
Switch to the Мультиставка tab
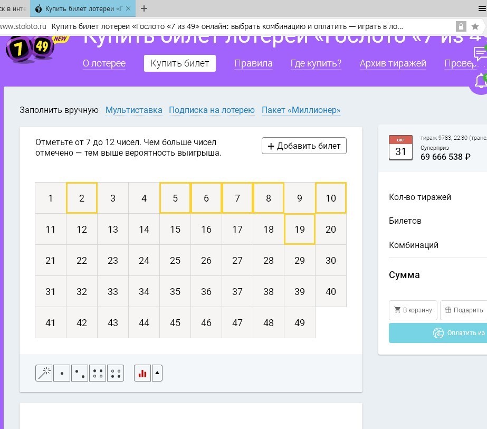(134, 110)
